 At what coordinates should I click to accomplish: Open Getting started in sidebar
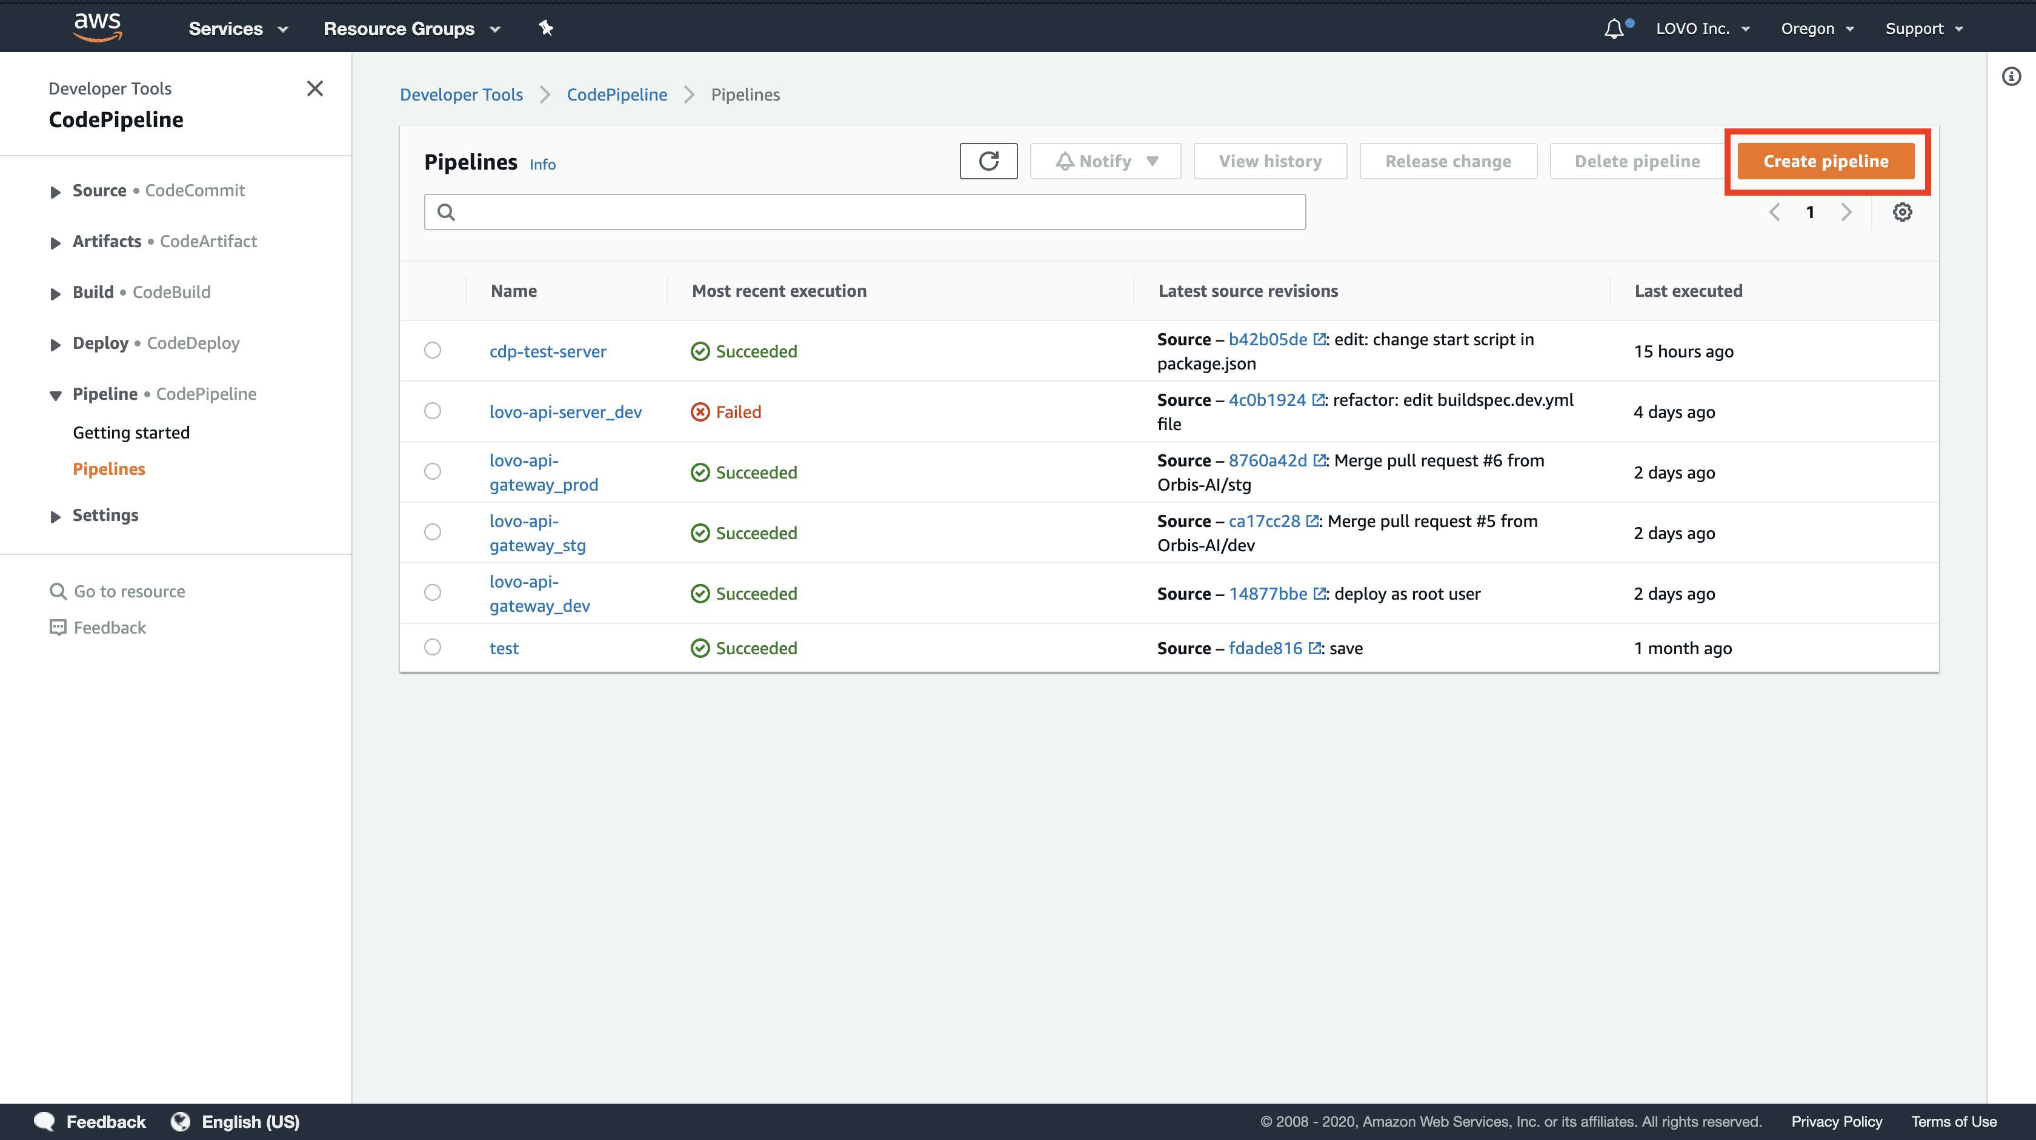click(x=131, y=432)
